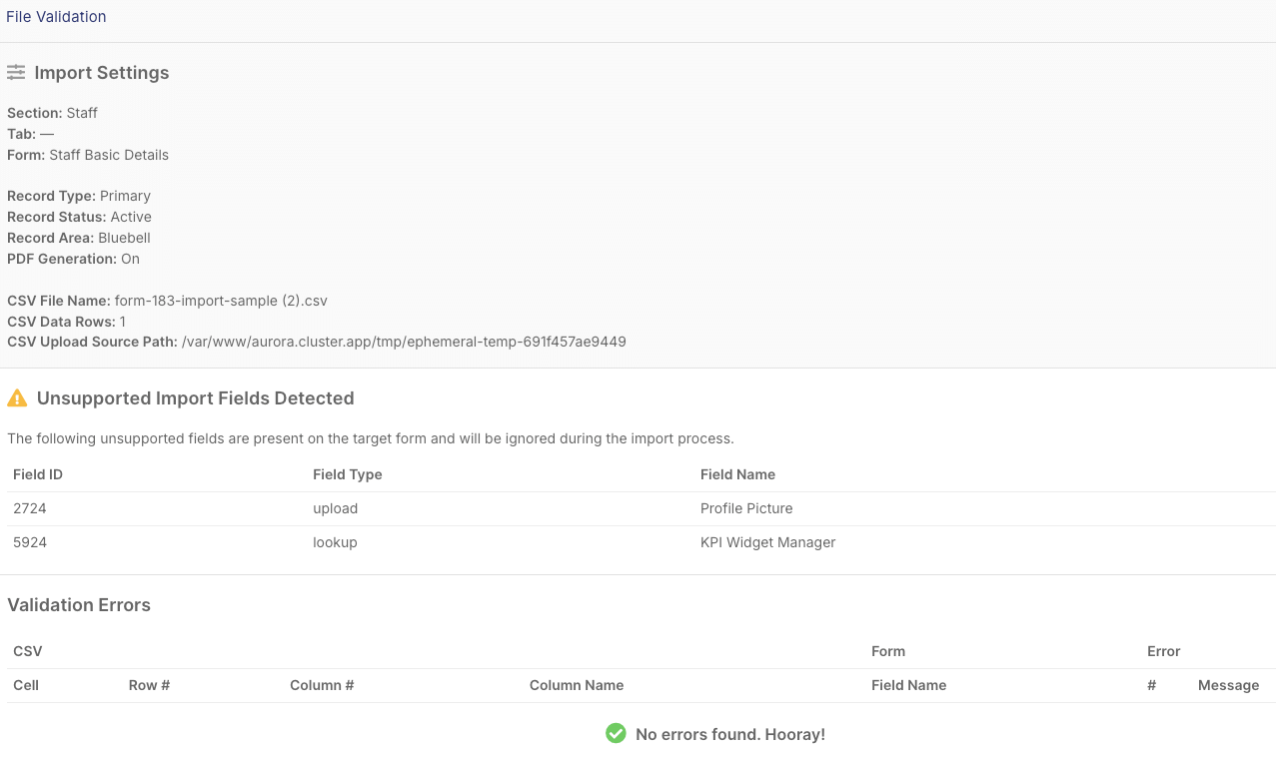Click the # header under Error
The image size is (1276, 757).
1151,685
